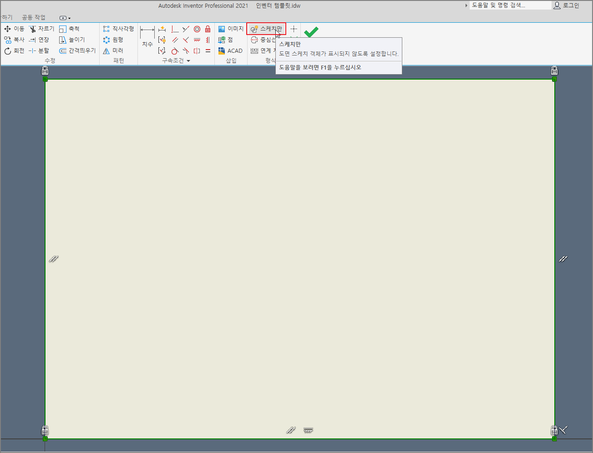Select right edge parallel constraint glyph
The image size is (593, 453).
563,259
